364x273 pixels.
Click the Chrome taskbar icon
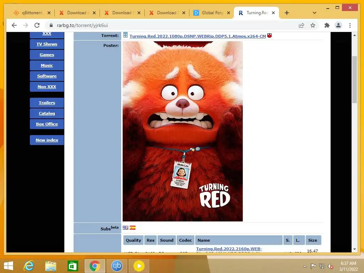[95, 266]
